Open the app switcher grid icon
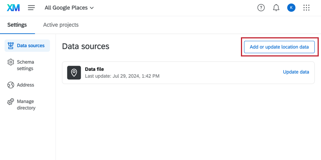The image size is (321, 160). click(x=307, y=8)
